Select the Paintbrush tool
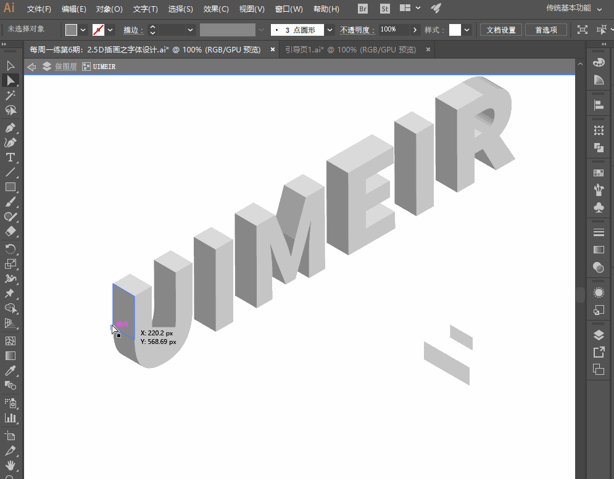This screenshot has height=479, width=614. [10, 202]
